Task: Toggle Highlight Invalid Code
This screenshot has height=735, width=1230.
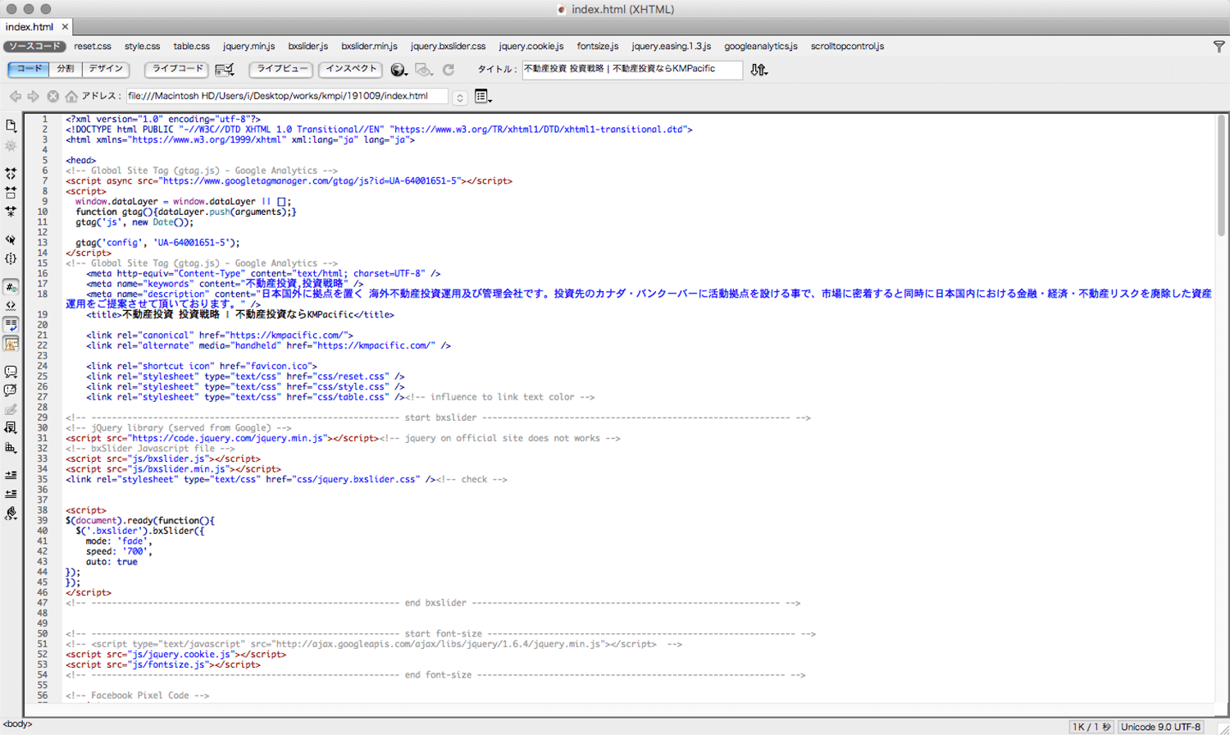Action: point(11,306)
